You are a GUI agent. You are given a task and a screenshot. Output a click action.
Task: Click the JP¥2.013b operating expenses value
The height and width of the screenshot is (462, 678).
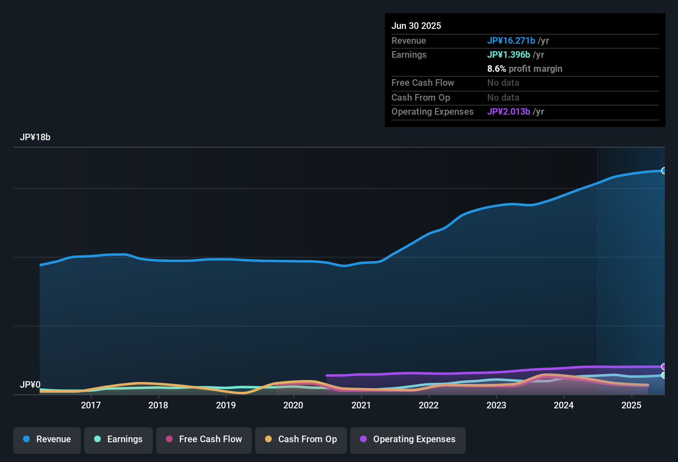[x=509, y=111]
